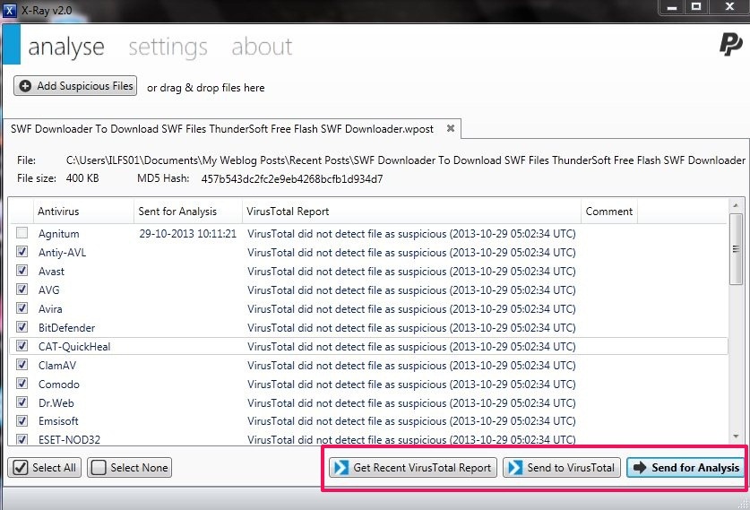Click the file path starting C:\Users\ILFS01
This screenshot has width=750, height=510.
406,160
